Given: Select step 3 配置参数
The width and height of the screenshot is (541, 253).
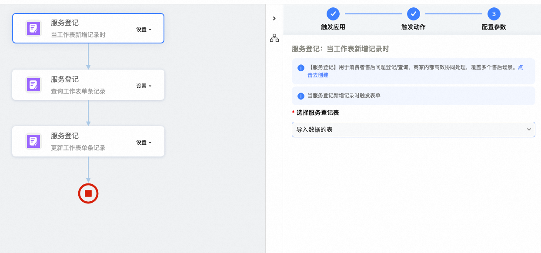Looking at the screenshot, I should (x=494, y=14).
